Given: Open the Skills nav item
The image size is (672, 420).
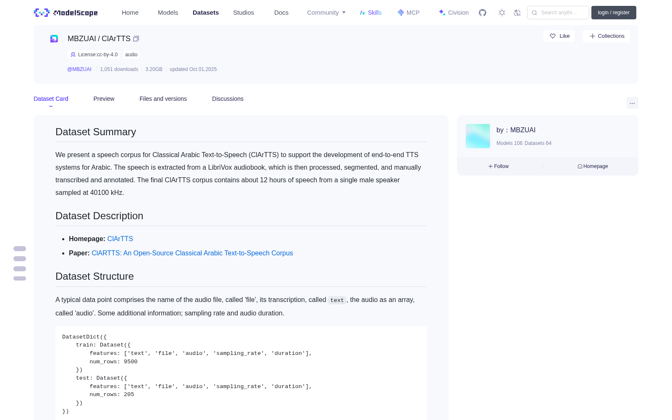Looking at the screenshot, I should (371, 13).
